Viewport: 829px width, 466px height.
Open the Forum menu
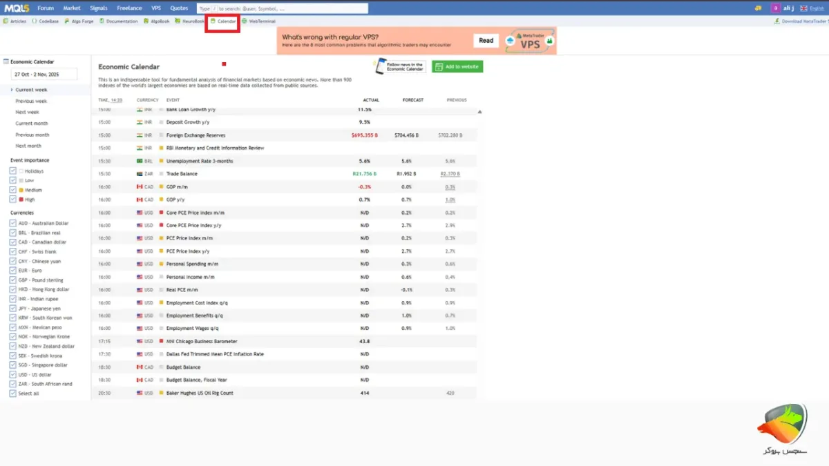46,8
